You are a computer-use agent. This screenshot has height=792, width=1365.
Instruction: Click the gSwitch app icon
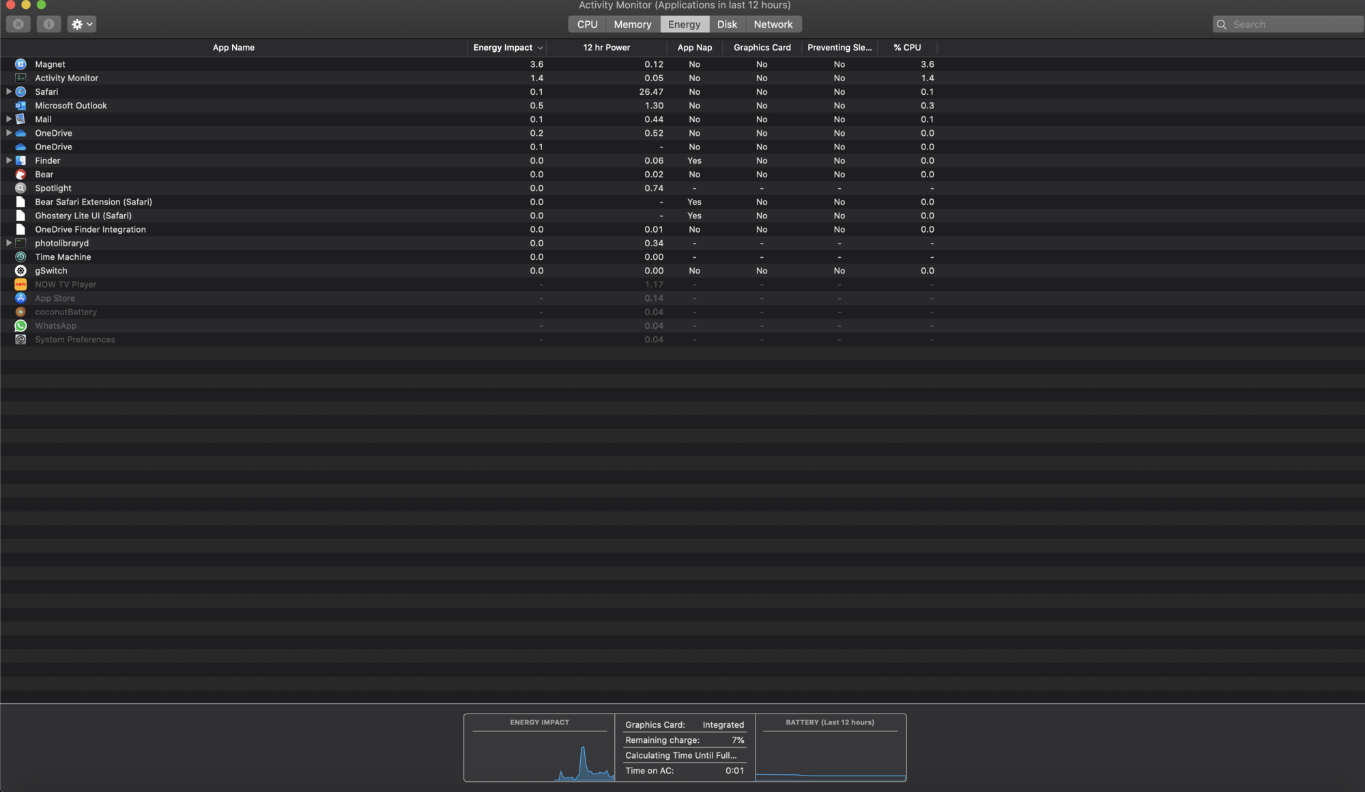tap(20, 271)
